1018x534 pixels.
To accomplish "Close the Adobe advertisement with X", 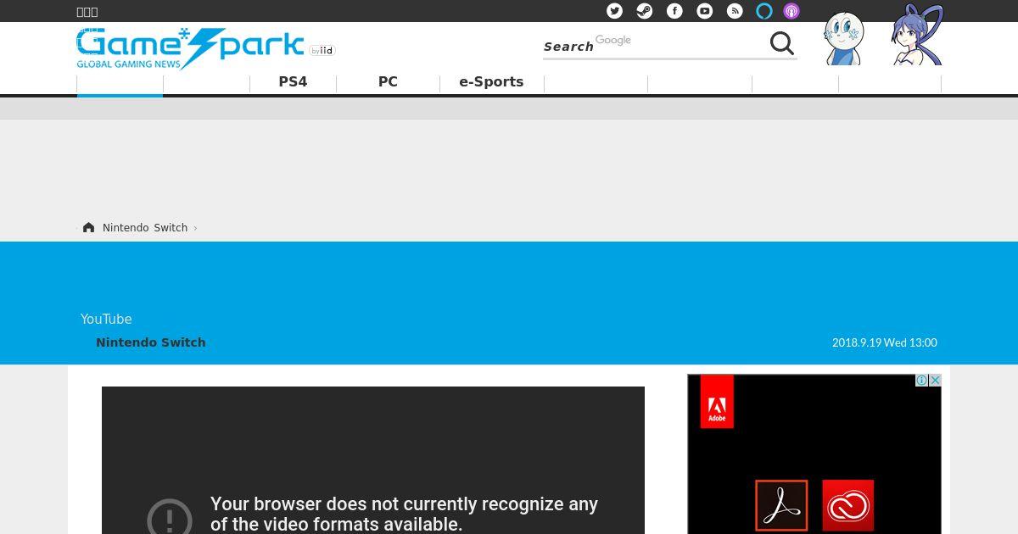I will [935, 381].
